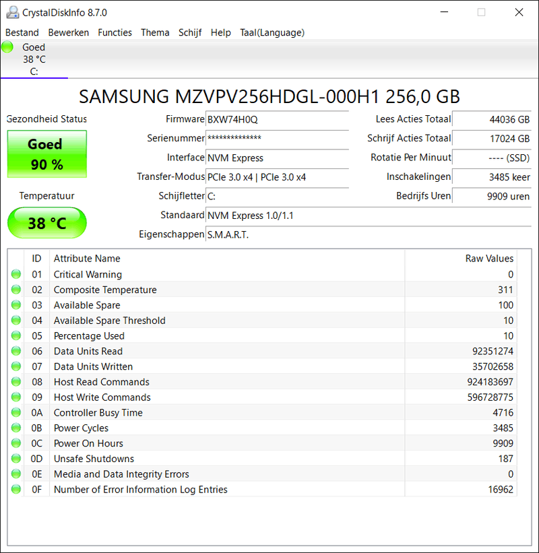Select the Critical Warning attribute name
Viewport: 539px width, 553px height.
(88, 274)
